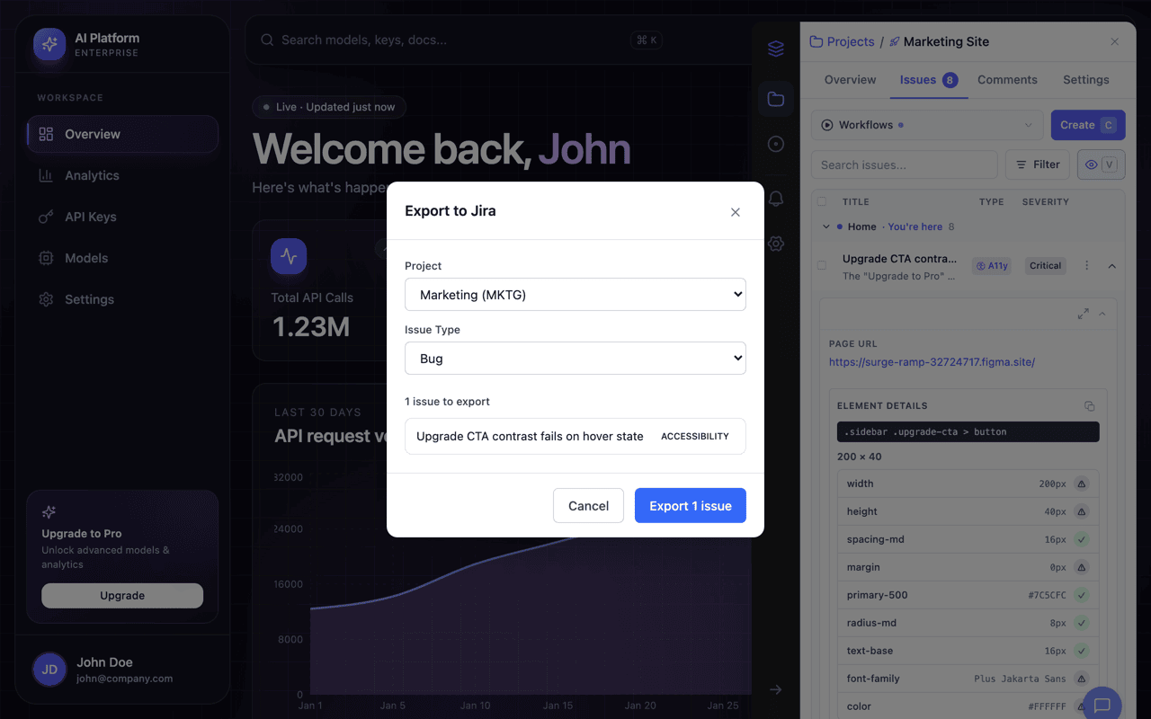
Task: Open the Project dropdown showing Marketing (MKTG)
Action: coord(575,295)
